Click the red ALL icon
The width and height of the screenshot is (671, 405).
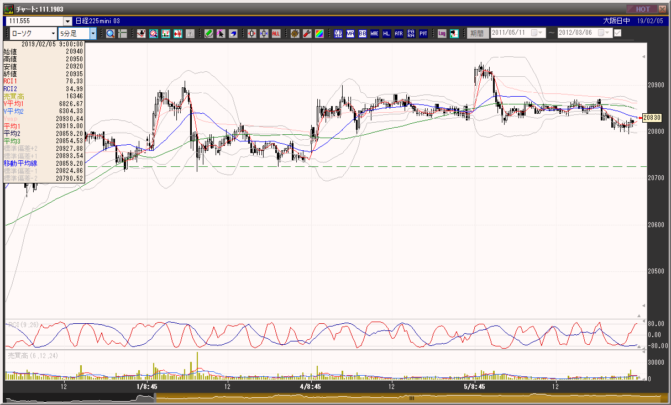[276, 34]
